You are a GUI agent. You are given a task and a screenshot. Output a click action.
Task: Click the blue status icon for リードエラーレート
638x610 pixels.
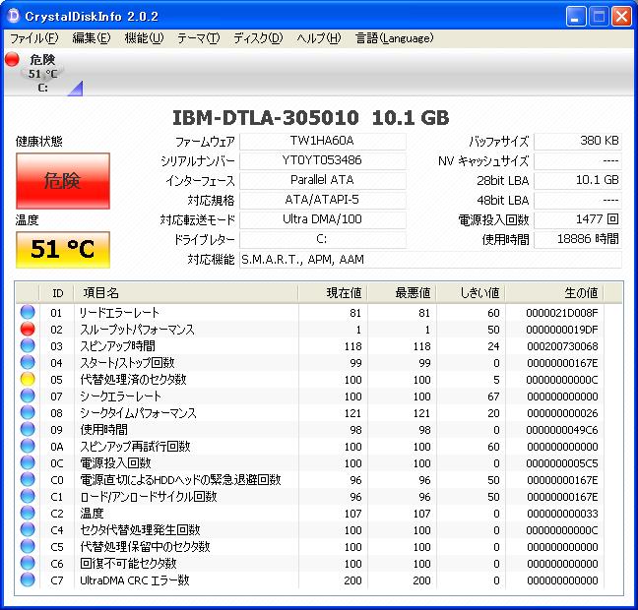[x=28, y=312]
